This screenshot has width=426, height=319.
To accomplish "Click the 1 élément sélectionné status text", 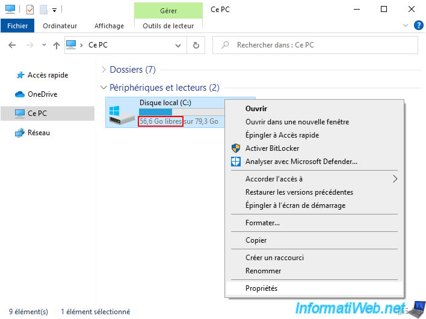I will [95, 312].
